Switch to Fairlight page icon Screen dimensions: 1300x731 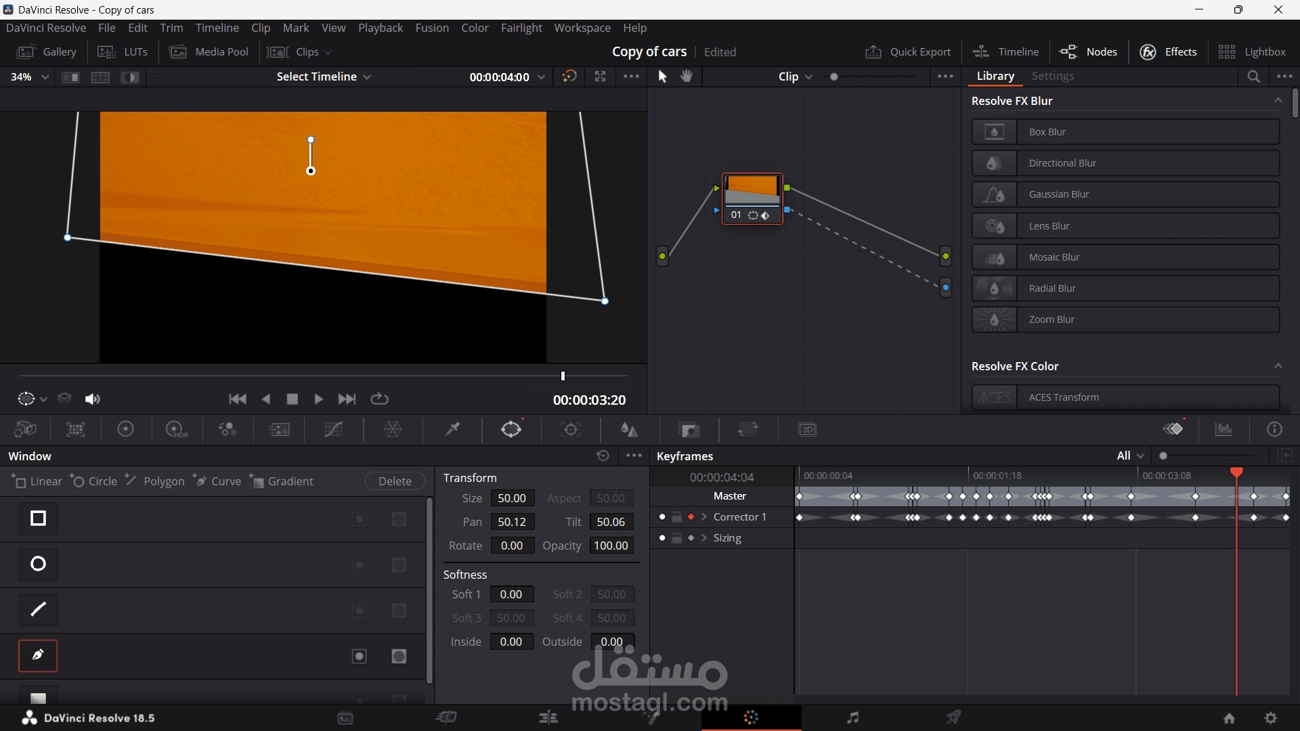click(852, 717)
